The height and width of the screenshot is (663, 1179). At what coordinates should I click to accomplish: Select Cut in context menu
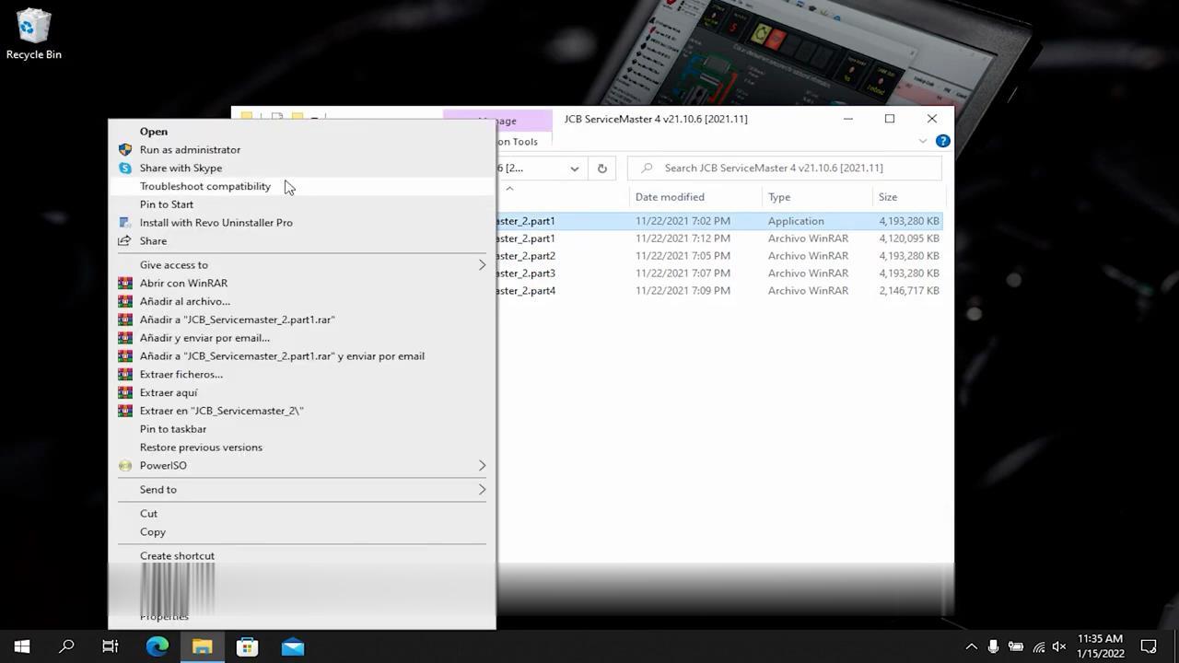pyautogui.click(x=148, y=513)
